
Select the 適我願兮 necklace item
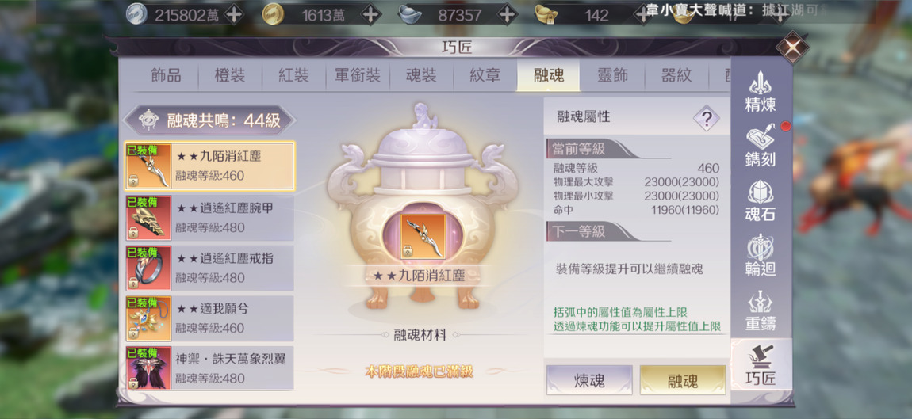click(209, 318)
